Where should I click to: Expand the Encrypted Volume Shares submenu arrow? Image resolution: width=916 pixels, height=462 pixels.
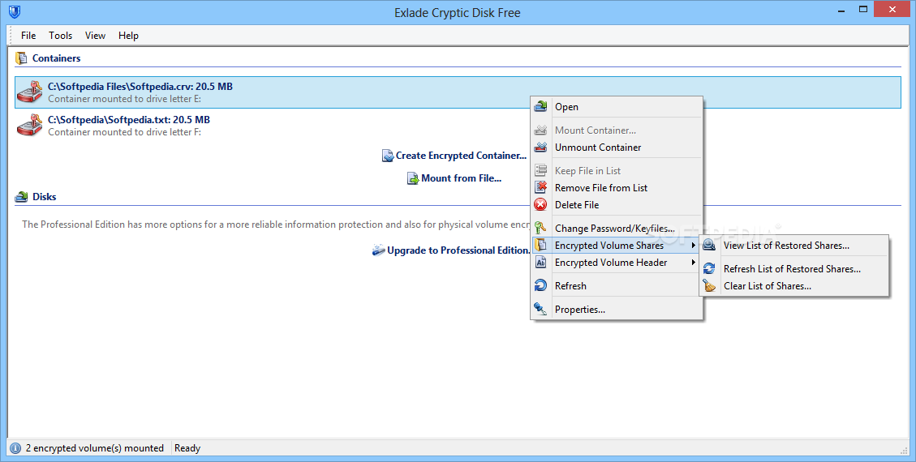pos(694,245)
